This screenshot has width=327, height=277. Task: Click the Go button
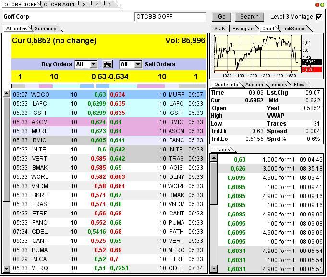222,17
